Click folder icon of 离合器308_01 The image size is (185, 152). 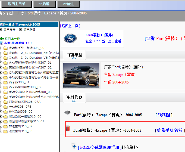[5, 82]
